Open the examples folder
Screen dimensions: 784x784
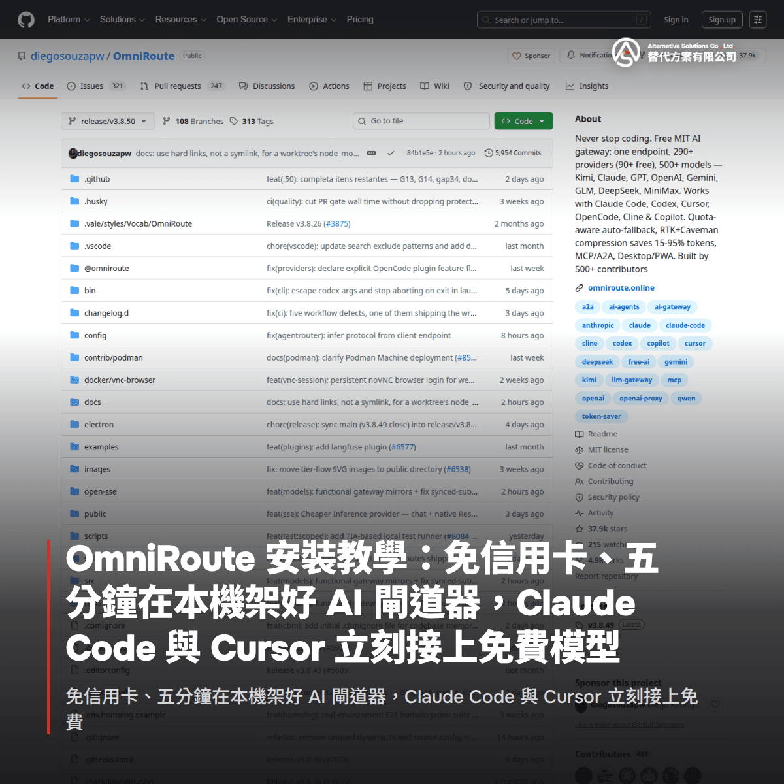click(x=101, y=447)
